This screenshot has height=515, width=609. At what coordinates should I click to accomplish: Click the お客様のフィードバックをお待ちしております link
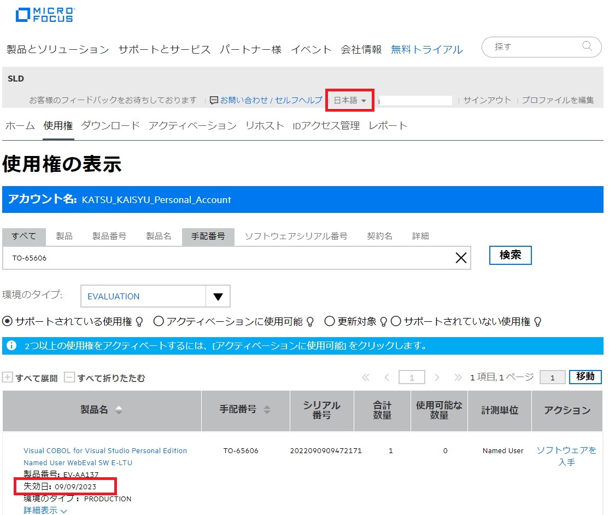coord(113,100)
